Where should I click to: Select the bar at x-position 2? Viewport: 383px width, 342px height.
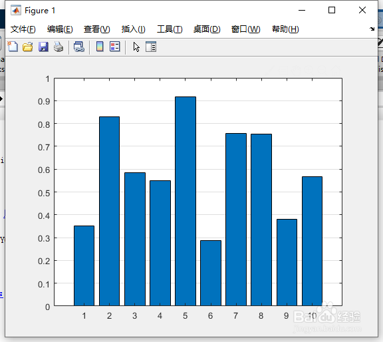(x=109, y=211)
